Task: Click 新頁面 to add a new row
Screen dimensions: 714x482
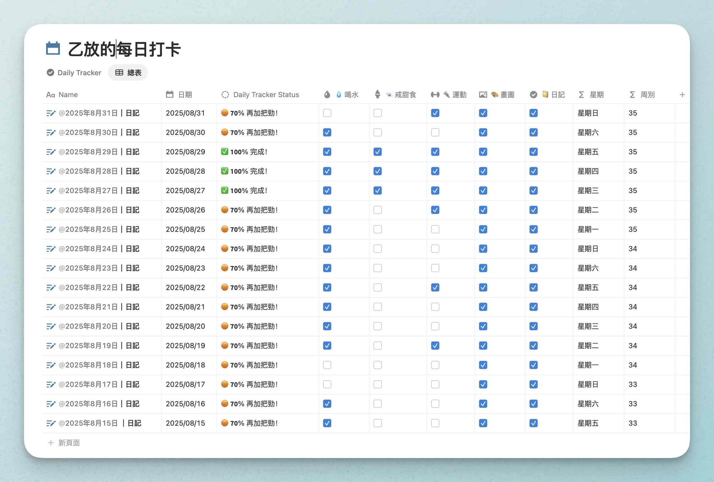Action: click(69, 443)
